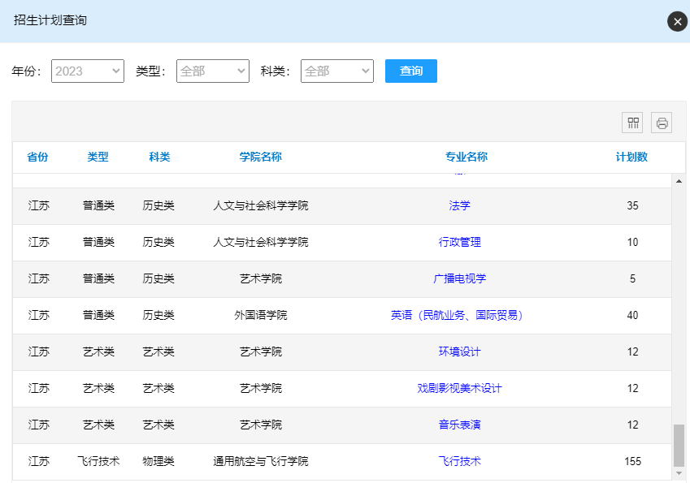The height and width of the screenshot is (483, 690).
Task: Click the 学院名称 column header
Action: (261, 157)
